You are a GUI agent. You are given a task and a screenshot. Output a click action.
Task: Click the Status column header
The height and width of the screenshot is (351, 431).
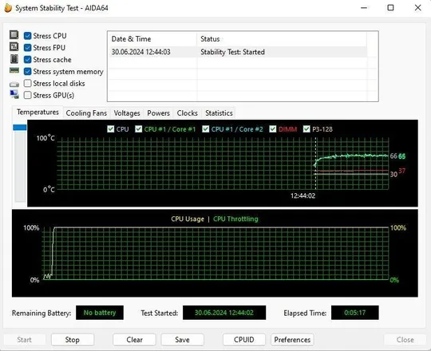pyautogui.click(x=282, y=39)
